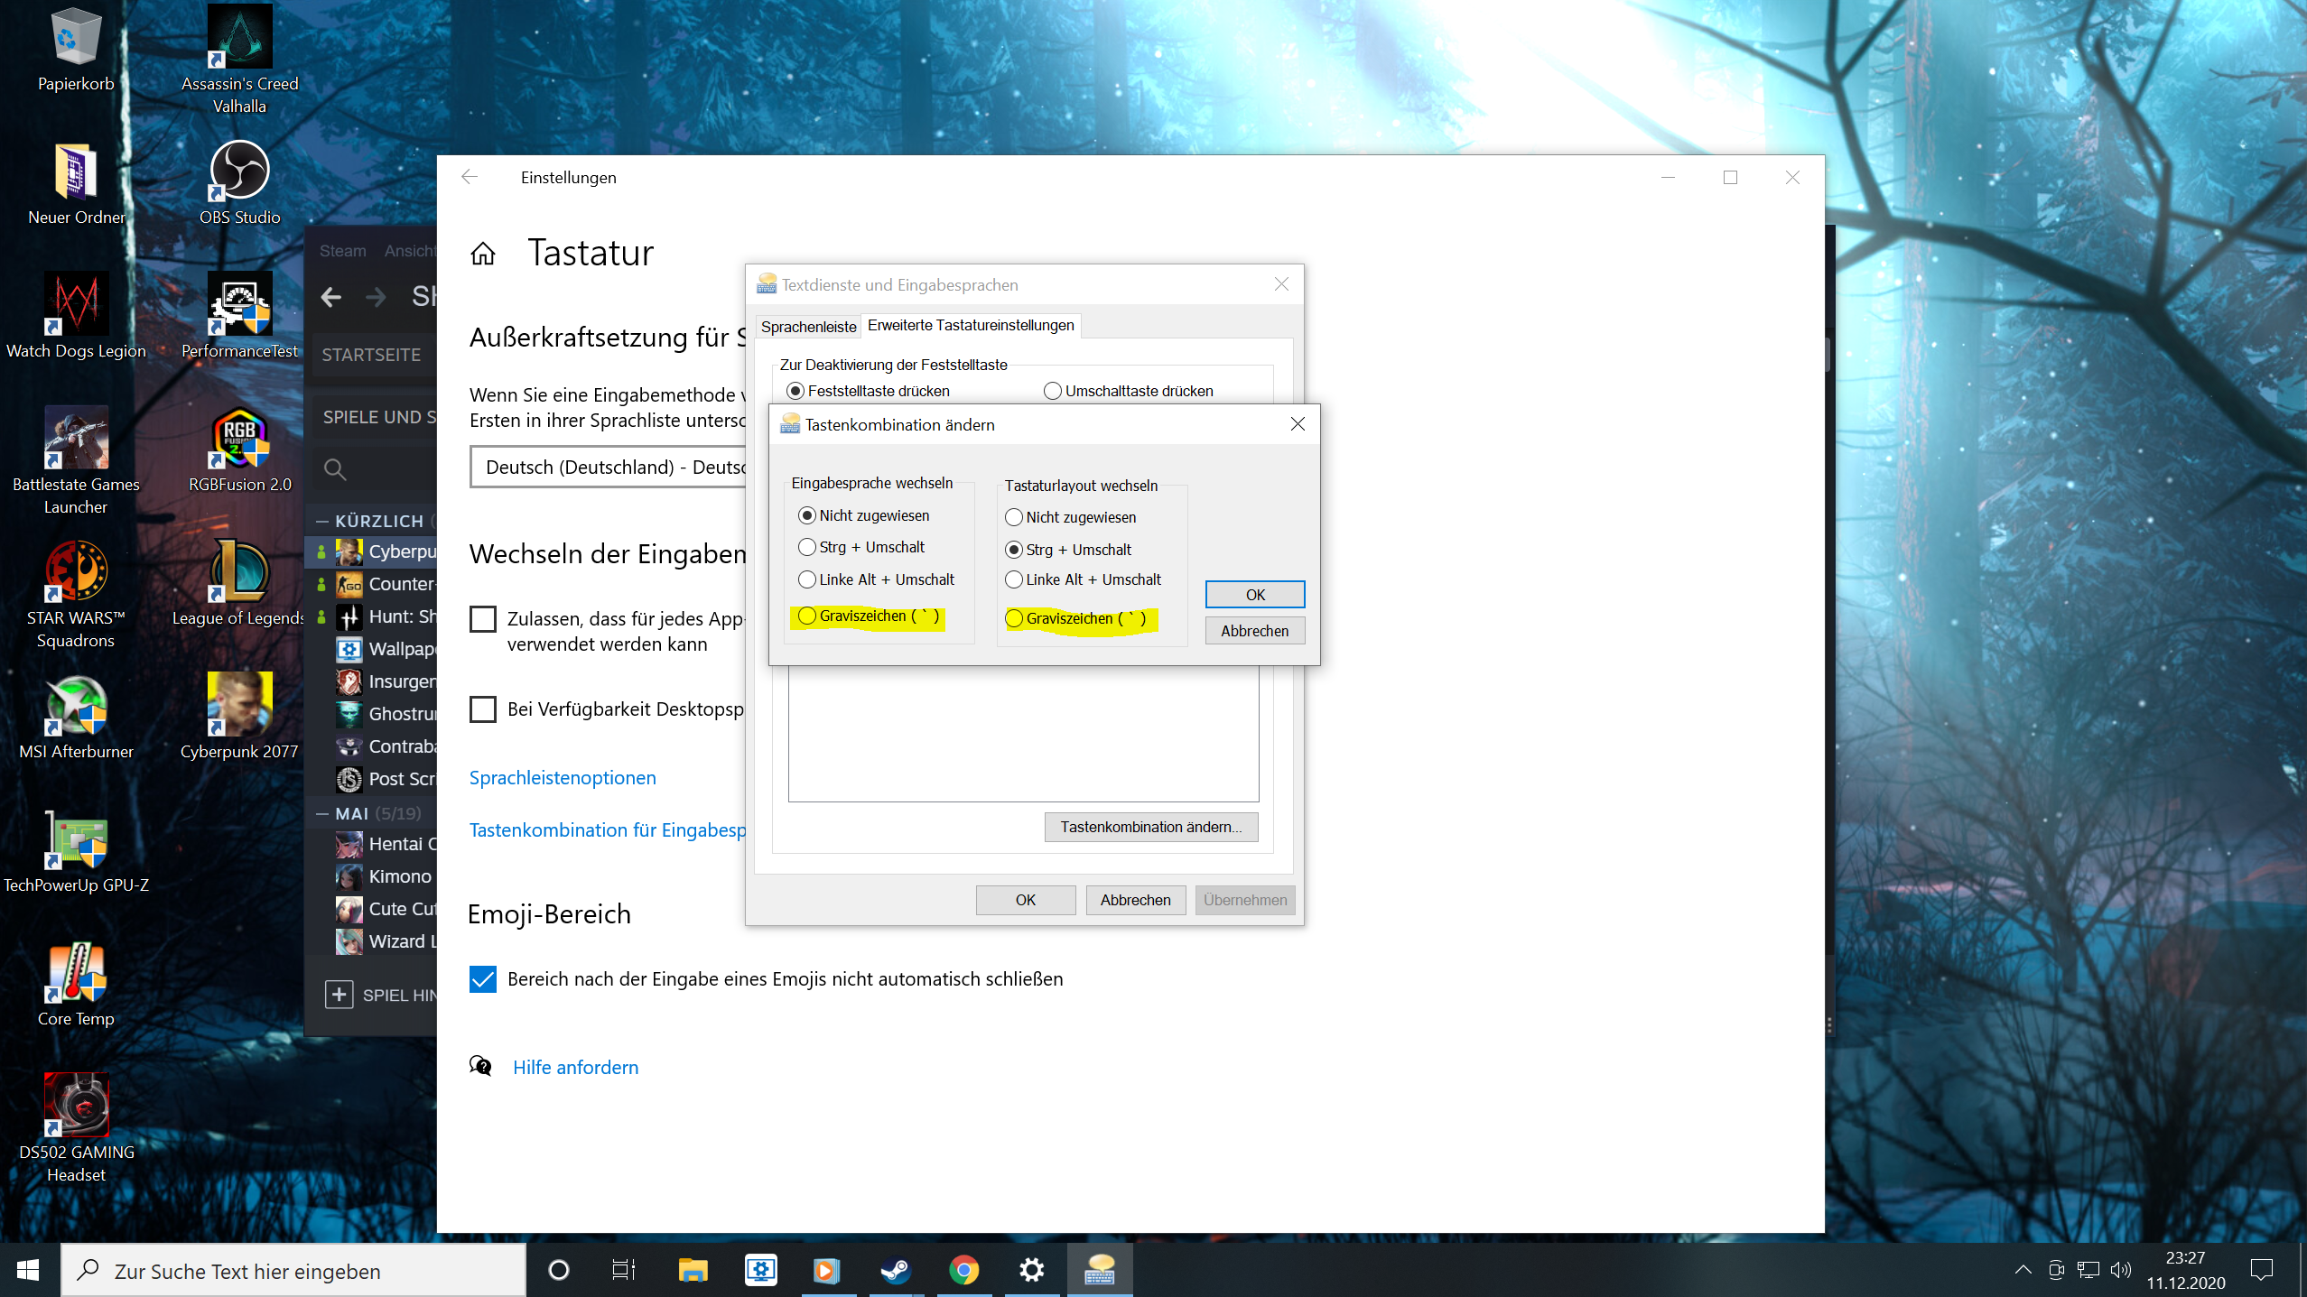Collapse the KÜRZLICH section in Steam library
Image resolution: width=2307 pixels, height=1297 pixels.
322,521
